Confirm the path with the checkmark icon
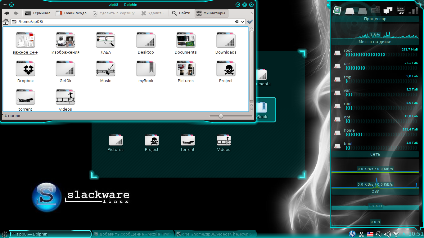This screenshot has height=238, width=424. [250, 22]
